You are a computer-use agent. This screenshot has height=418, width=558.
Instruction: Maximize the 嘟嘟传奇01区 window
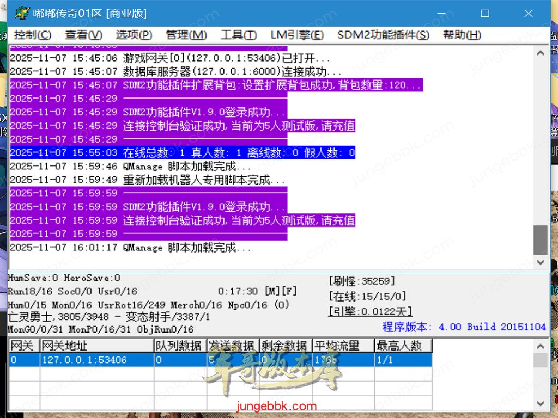pyautogui.click(x=485, y=13)
